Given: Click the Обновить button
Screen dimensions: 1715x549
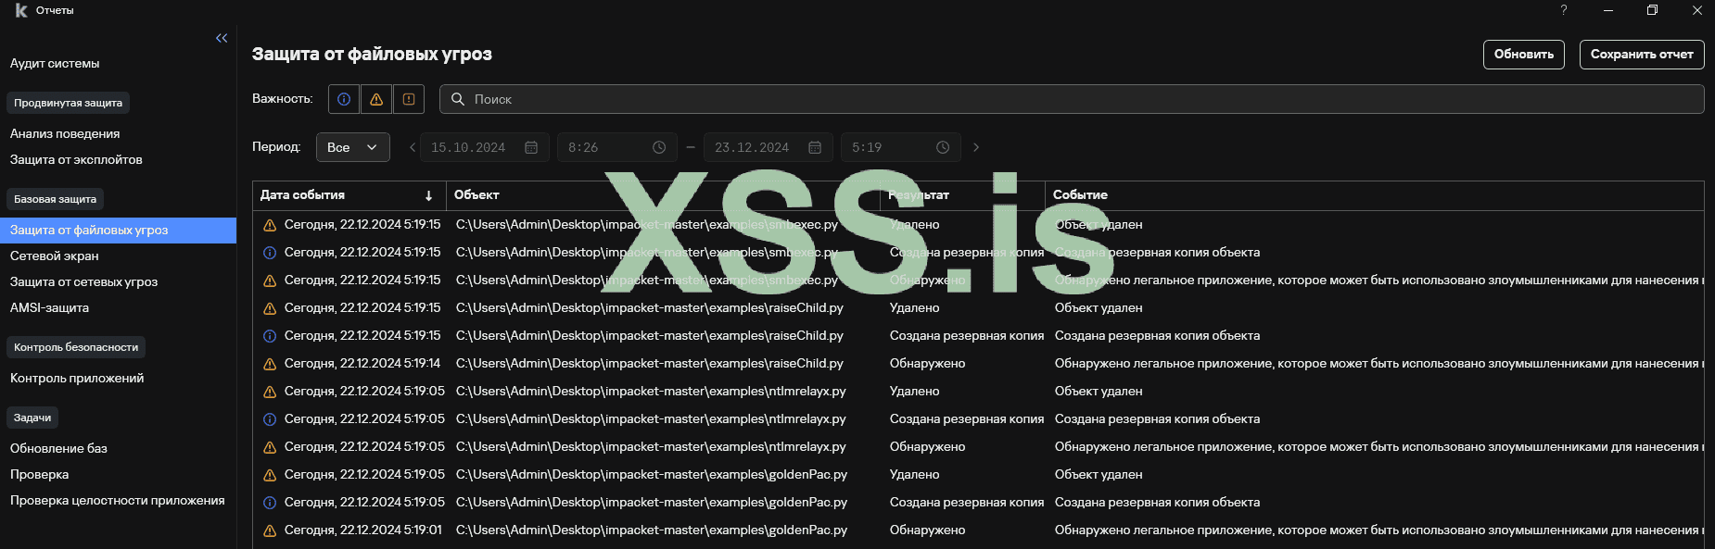Looking at the screenshot, I should [1523, 55].
